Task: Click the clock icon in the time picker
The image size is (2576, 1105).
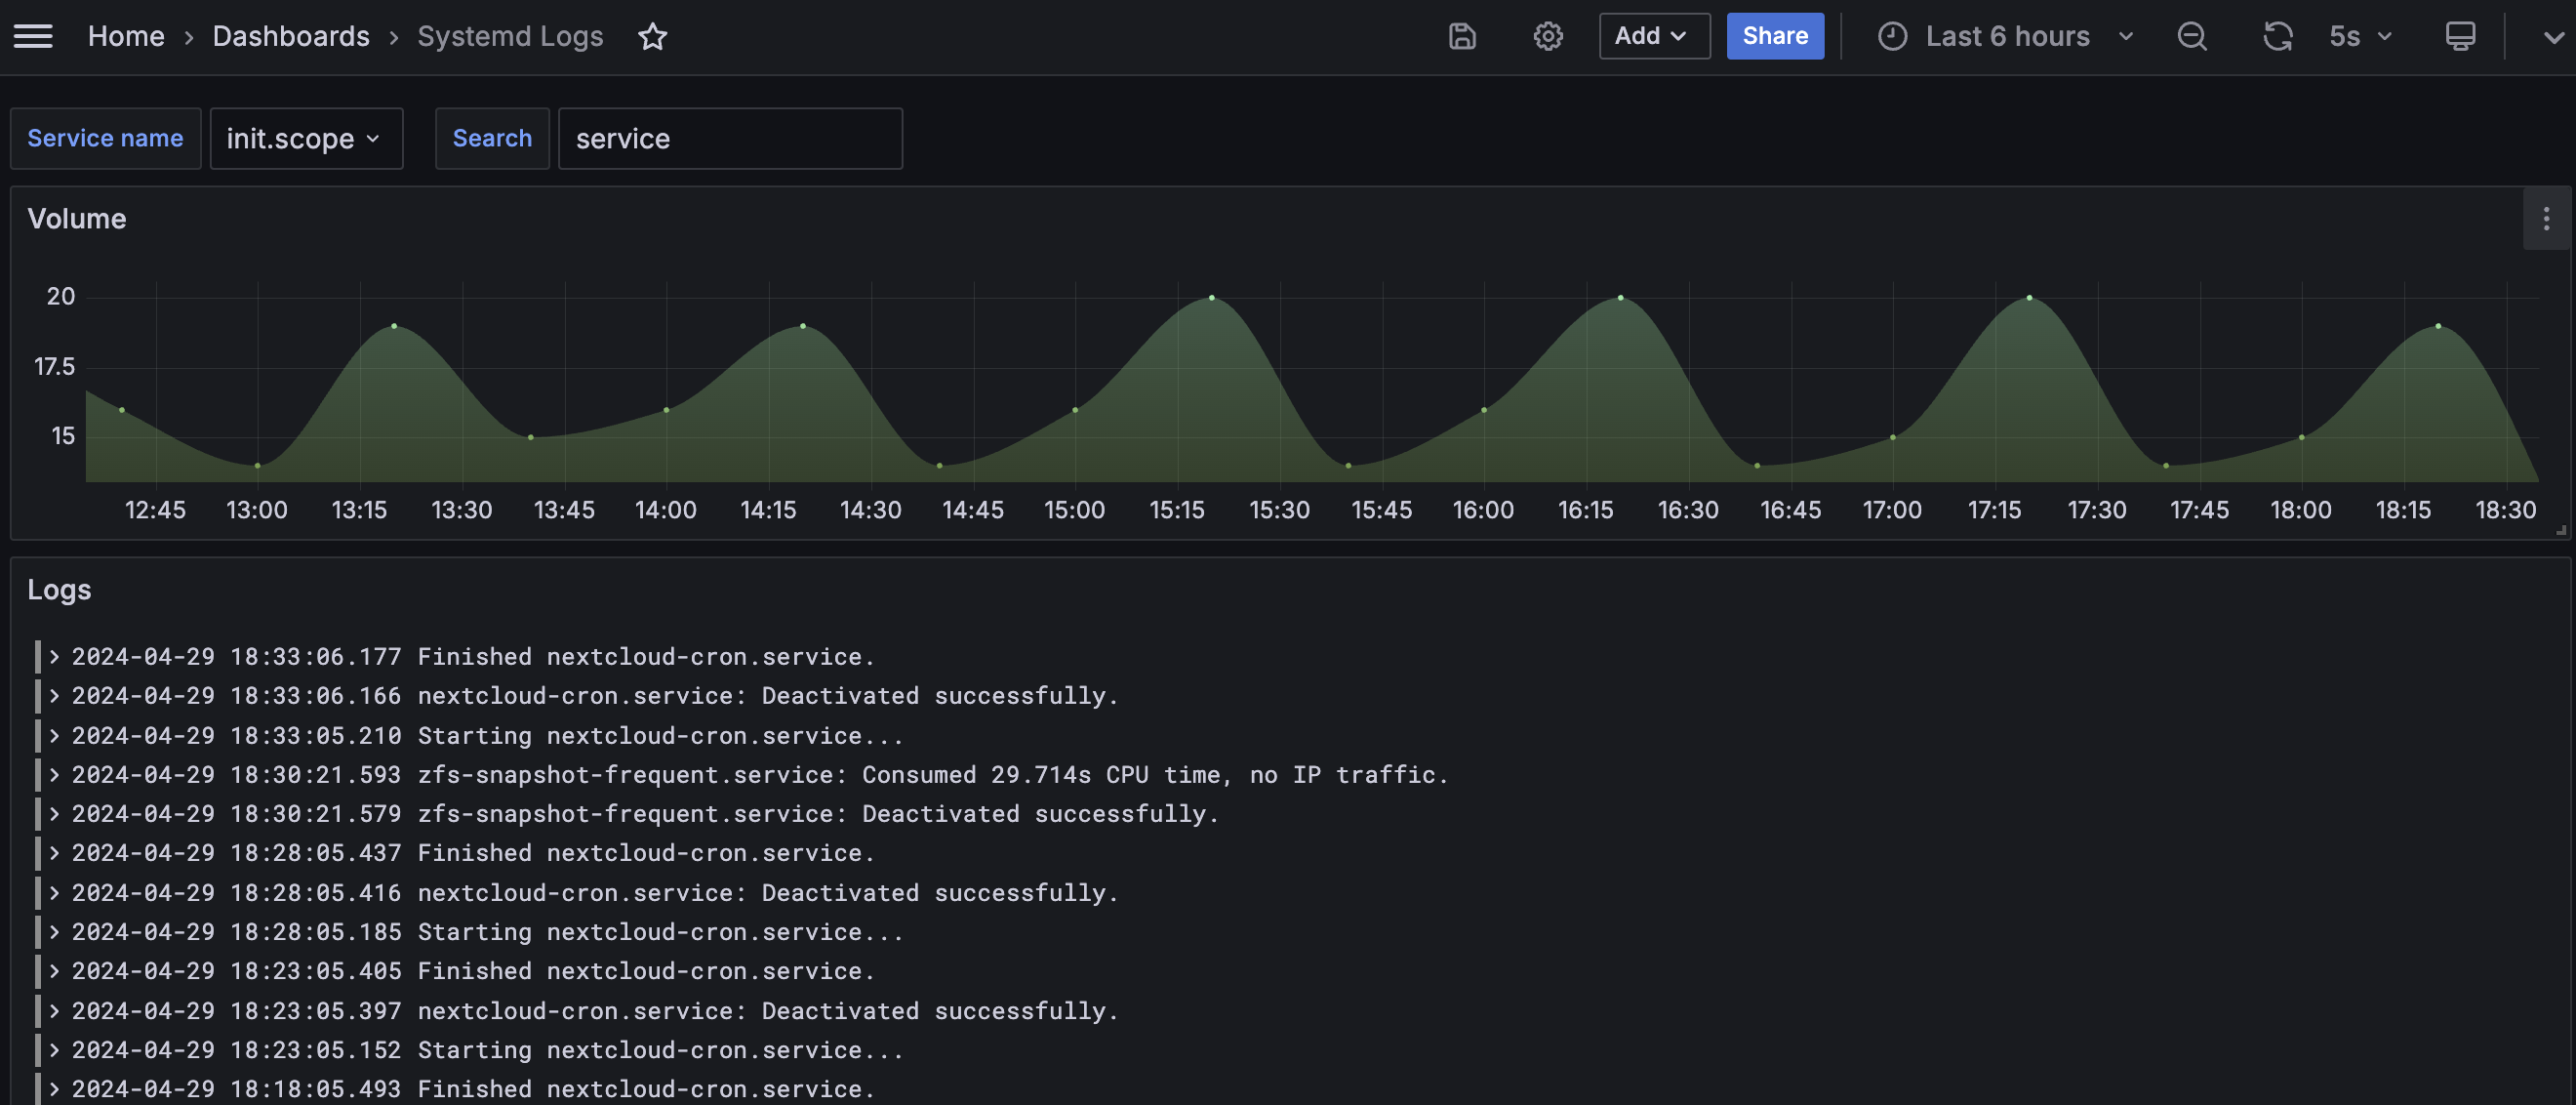Action: tap(1891, 36)
